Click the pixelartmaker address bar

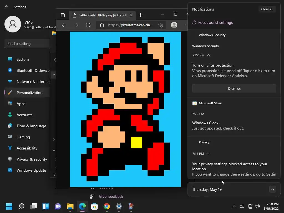point(130,25)
